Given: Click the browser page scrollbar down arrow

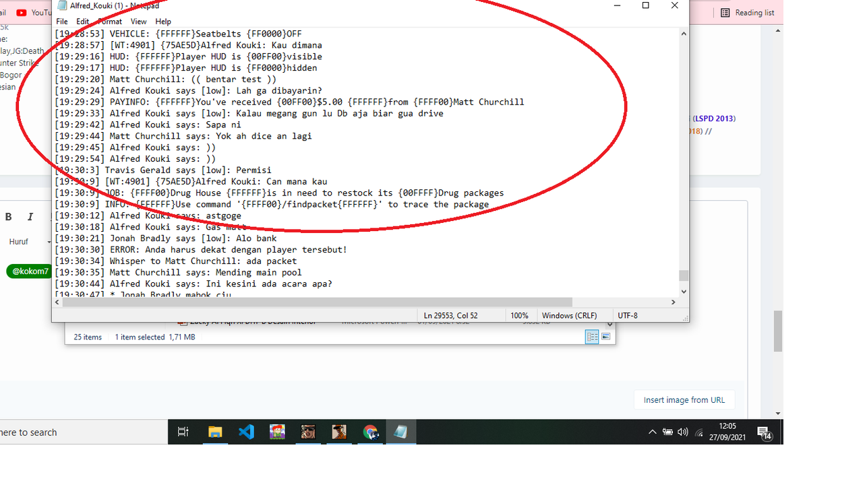Looking at the screenshot, I should point(778,414).
